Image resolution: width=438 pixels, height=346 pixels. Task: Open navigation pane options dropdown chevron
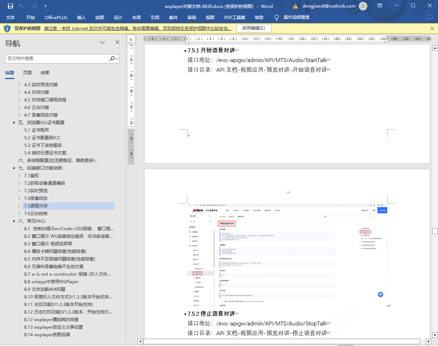pyautogui.click(x=103, y=43)
